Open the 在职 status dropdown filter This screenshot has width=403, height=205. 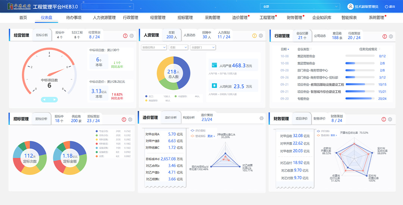coord(178,47)
